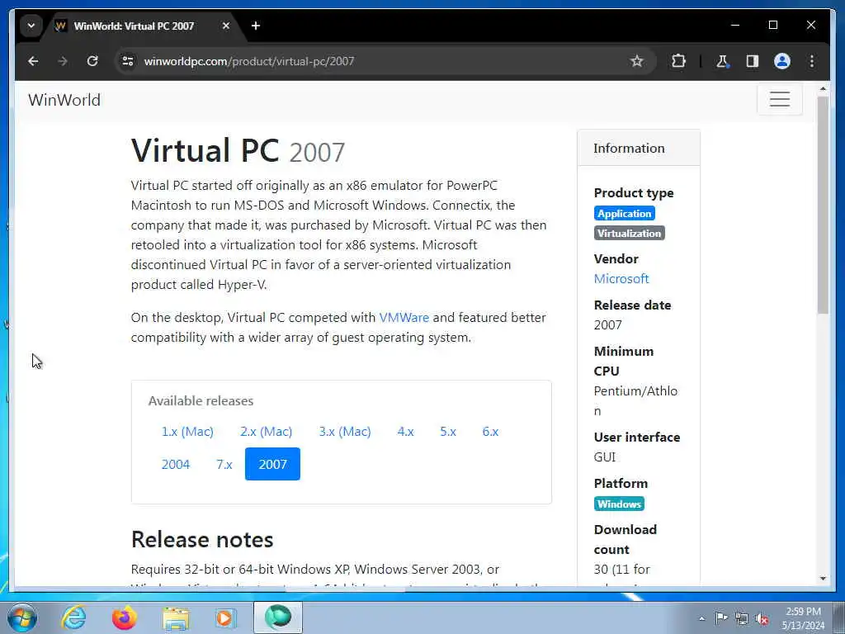Click the scrollbar up arrow
Viewport: 845px width, 634px height.
pyautogui.click(x=823, y=88)
